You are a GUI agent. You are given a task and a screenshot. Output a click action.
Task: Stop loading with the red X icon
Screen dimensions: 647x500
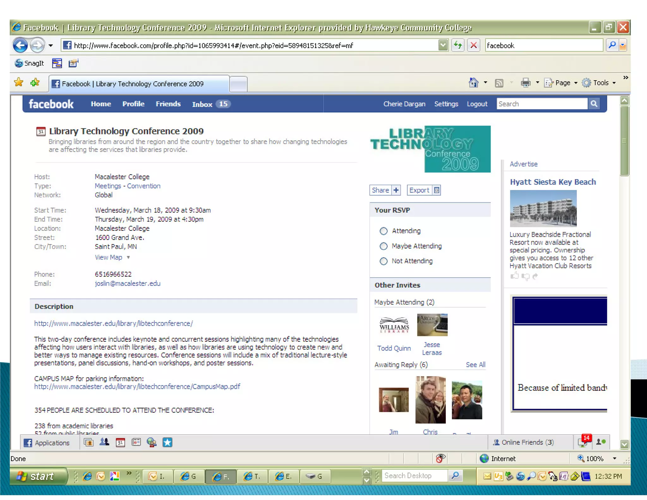pyautogui.click(x=474, y=45)
